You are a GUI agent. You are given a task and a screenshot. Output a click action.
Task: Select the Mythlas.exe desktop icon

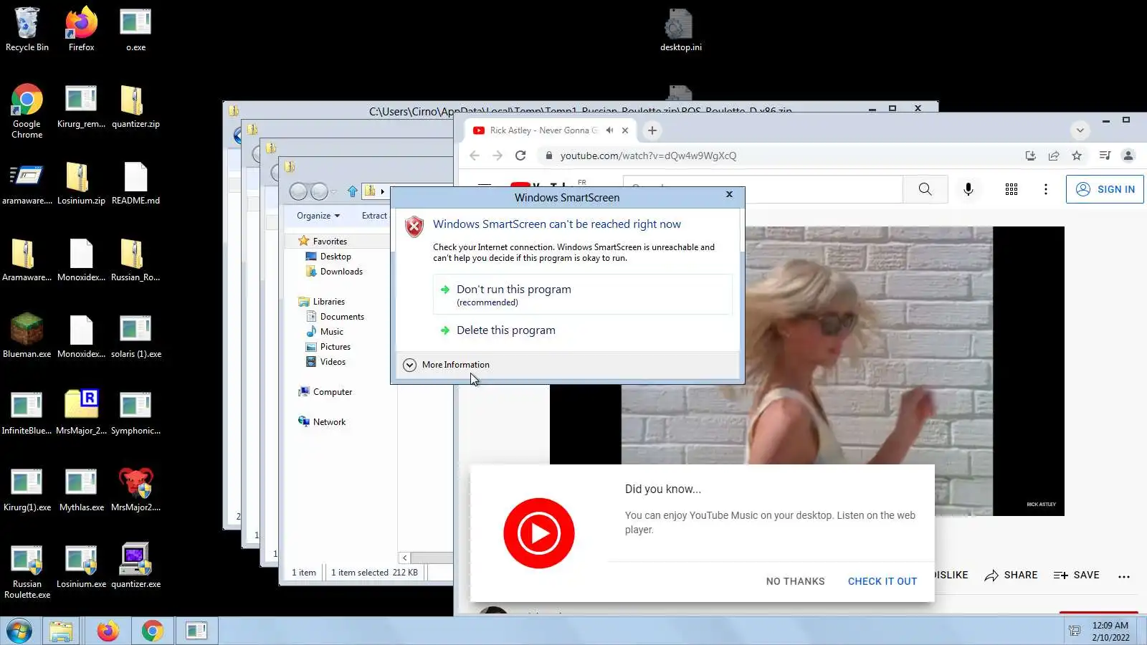pyautogui.click(x=81, y=489)
